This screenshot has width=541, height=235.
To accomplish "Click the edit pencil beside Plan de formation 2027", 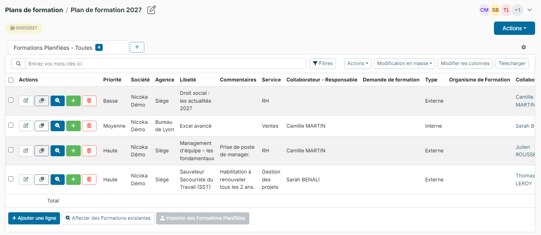I will 151,10.
